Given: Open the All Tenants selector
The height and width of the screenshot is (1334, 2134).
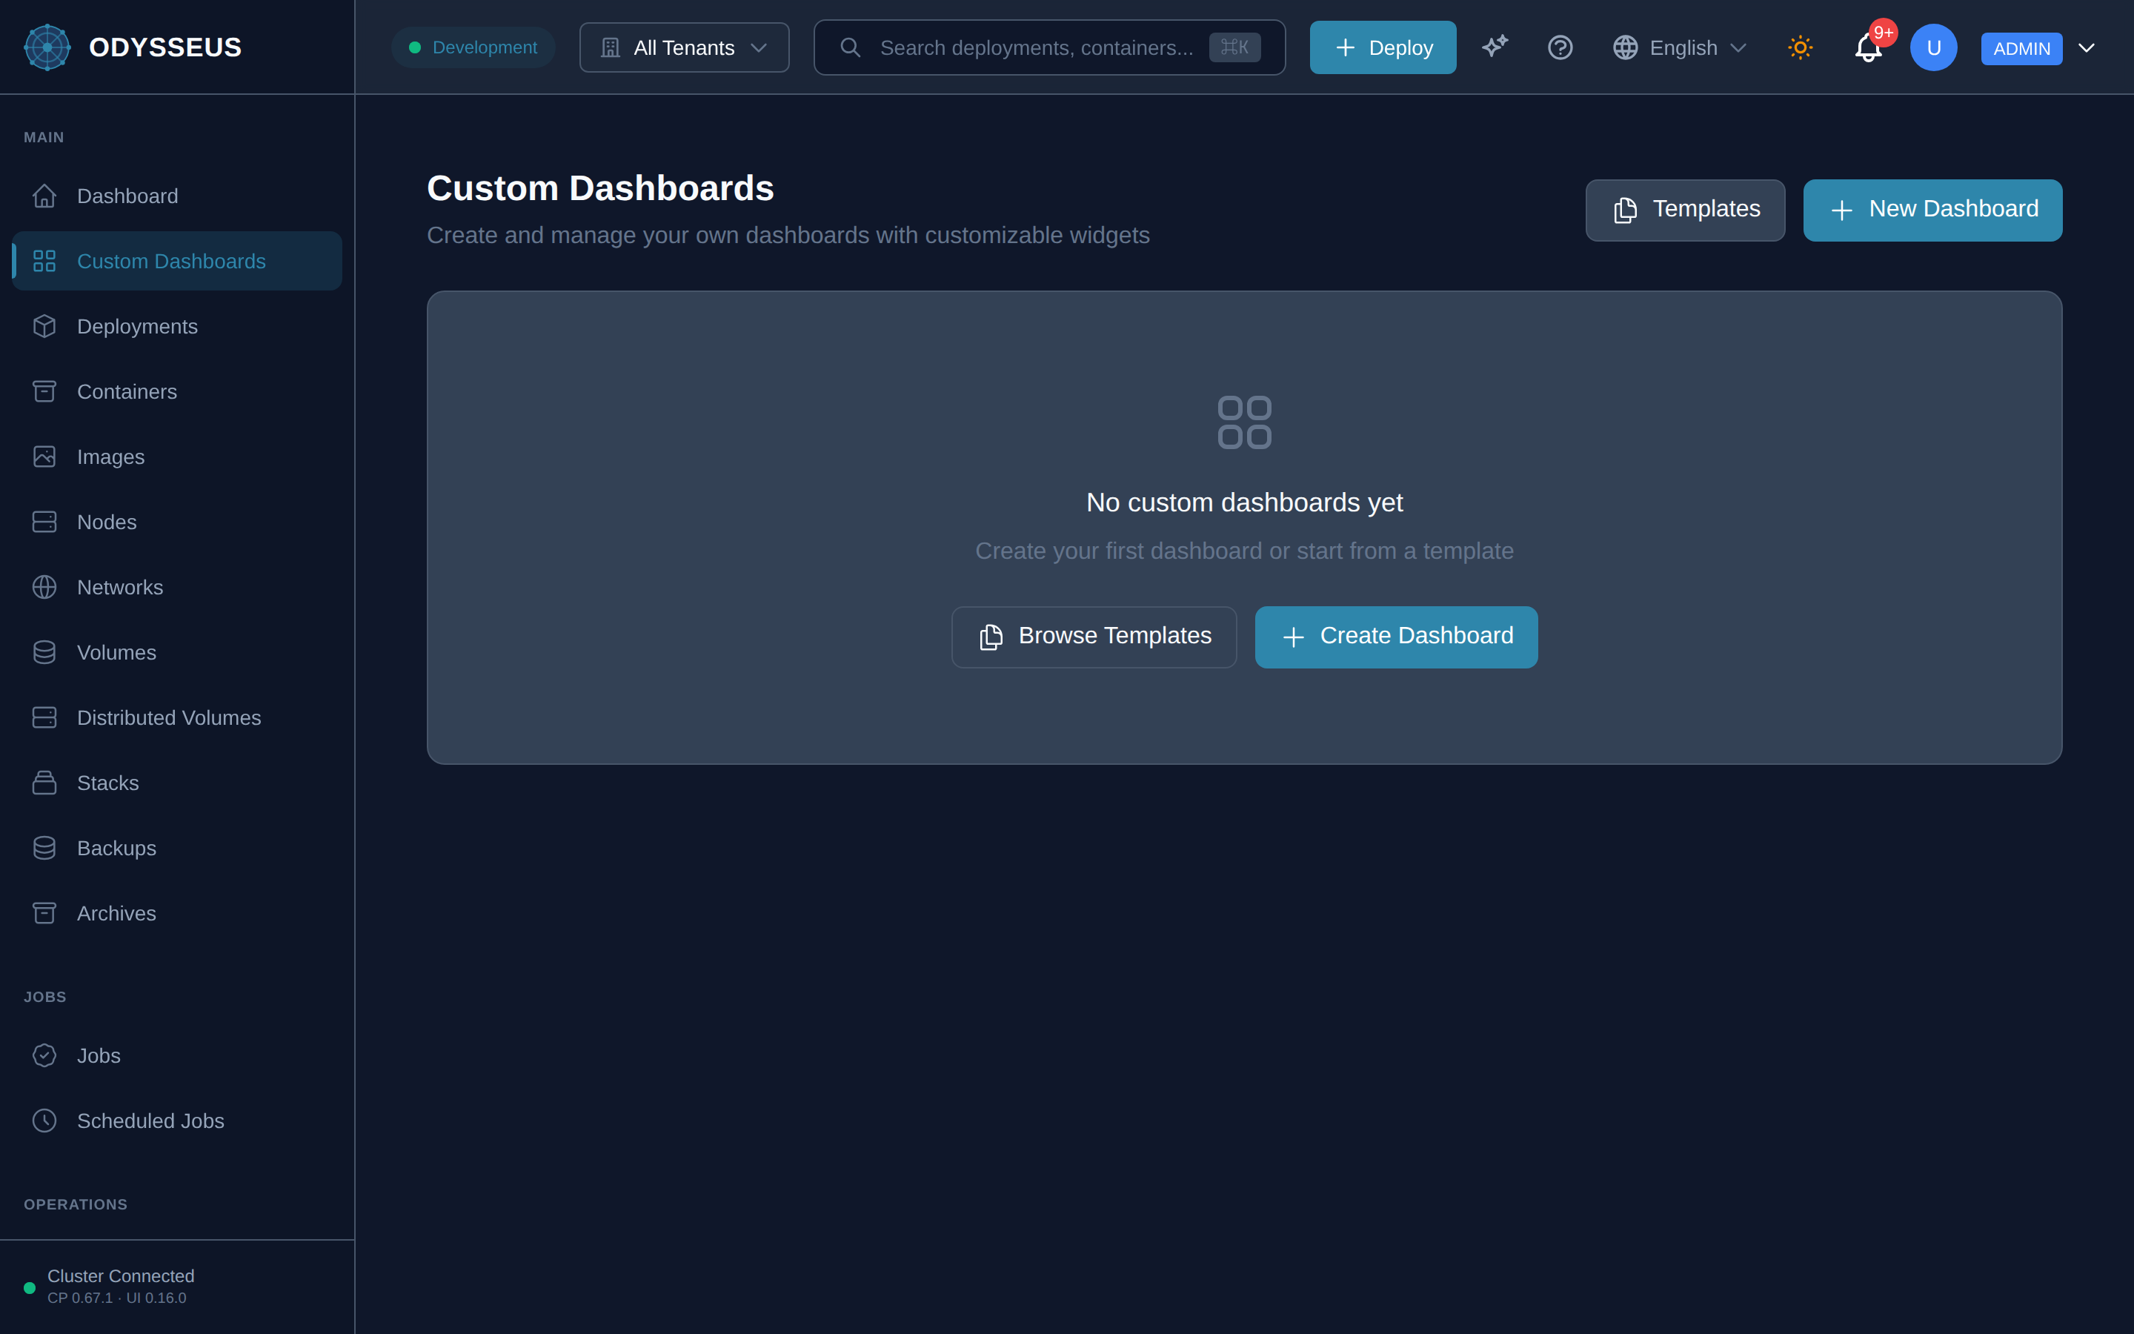Looking at the screenshot, I should 685,47.
